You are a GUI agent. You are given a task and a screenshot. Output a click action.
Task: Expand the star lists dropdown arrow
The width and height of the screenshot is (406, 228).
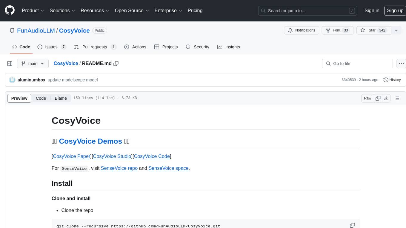click(x=396, y=30)
